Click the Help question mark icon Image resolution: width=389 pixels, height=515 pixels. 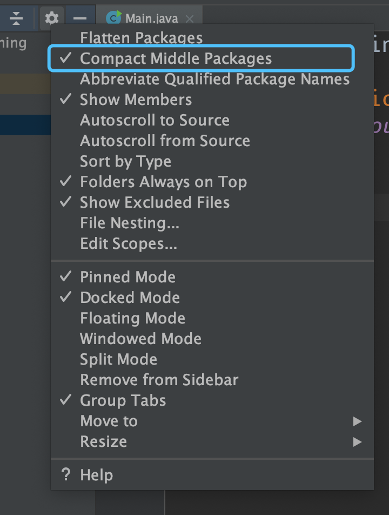66,475
